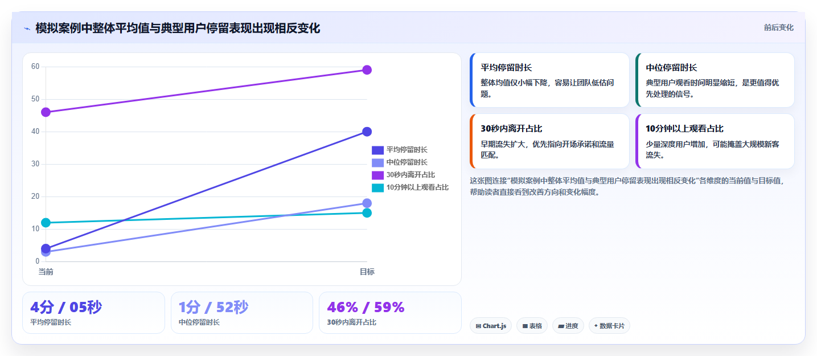Click text 整体均值仅小幅下降 in first card
This screenshot has height=356, width=817.
click(x=514, y=83)
